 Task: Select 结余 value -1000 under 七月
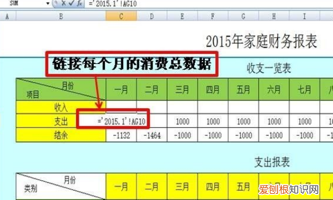(304, 135)
